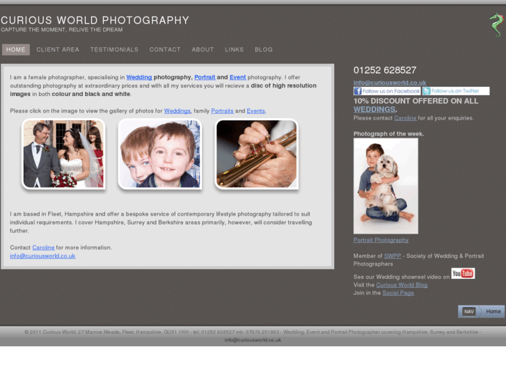Open the boy with dog photograph of the week
This screenshot has height=379, width=506.
pos(386,186)
